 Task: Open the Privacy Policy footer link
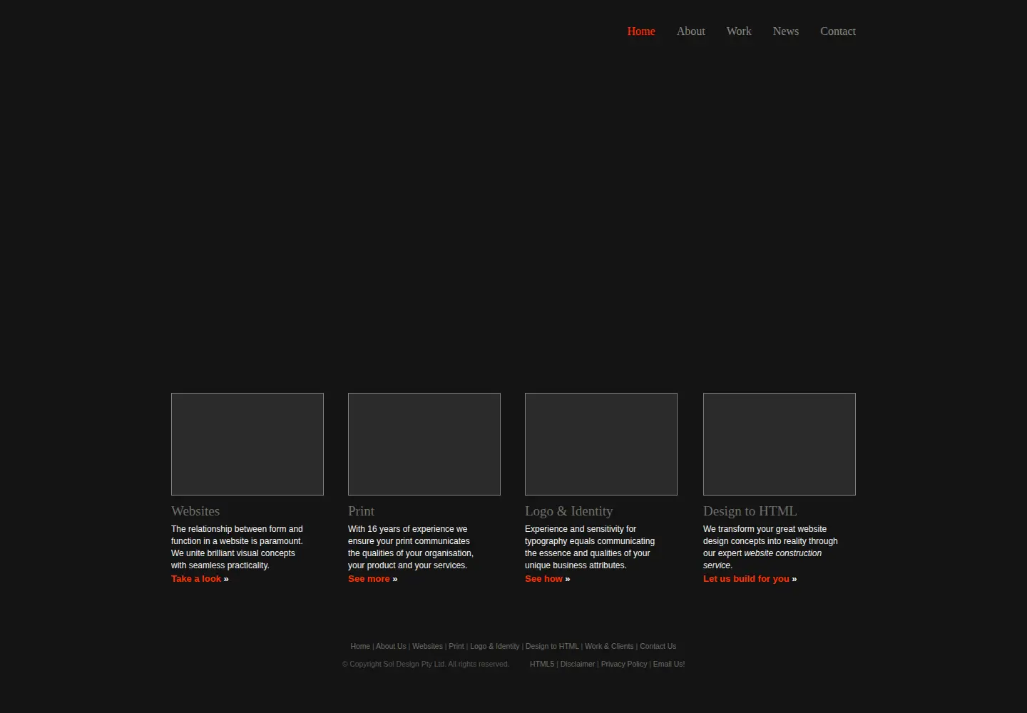click(x=624, y=665)
